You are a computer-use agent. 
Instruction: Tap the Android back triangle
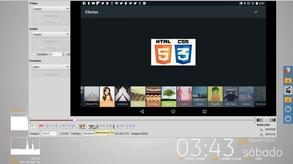click(x=142, y=112)
